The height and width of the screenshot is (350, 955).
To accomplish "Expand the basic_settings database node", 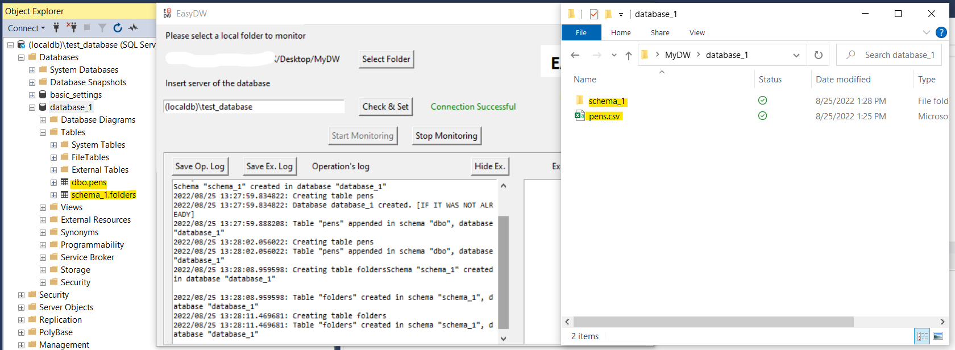I will (32, 95).
